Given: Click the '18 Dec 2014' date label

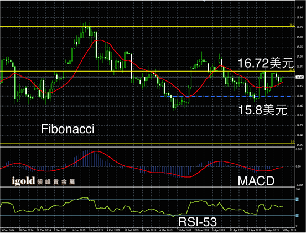Looking at the screenshot, I should coord(27,230).
